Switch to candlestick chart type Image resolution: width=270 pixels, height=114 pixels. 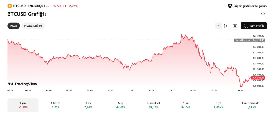pos(225,26)
